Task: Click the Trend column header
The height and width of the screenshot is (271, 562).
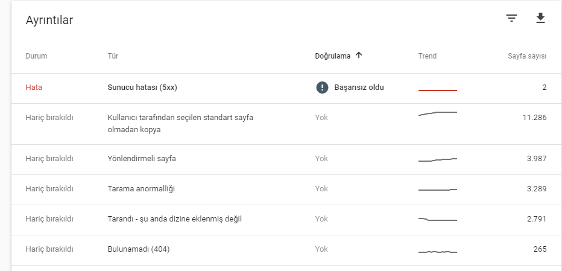Action: [x=428, y=56]
